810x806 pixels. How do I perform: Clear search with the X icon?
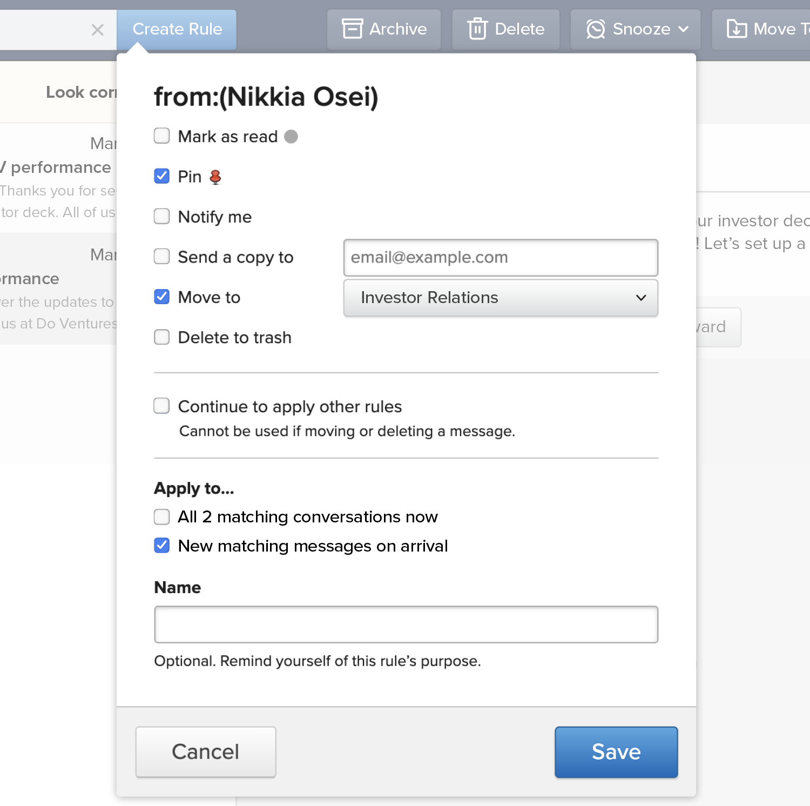pyautogui.click(x=97, y=30)
